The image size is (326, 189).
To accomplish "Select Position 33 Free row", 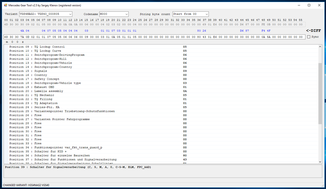I will point(161,144).
